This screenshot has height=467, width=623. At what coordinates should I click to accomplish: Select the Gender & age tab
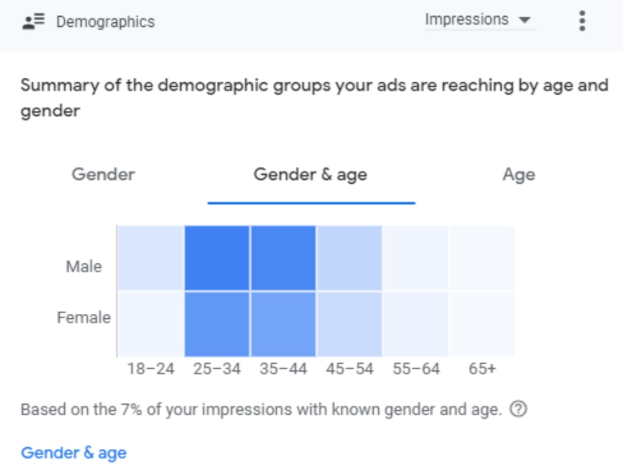click(x=310, y=175)
